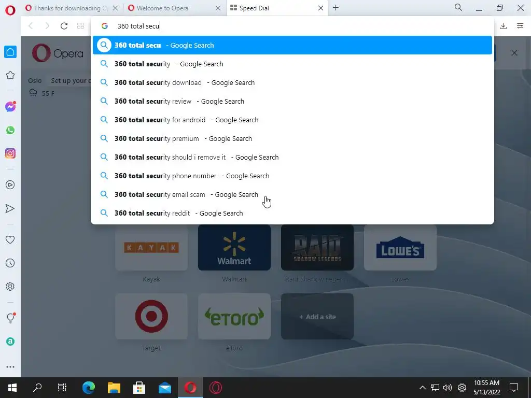Open Mail app from taskbar
Image resolution: width=531 pixels, height=398 pixels.
click(164, 388)
